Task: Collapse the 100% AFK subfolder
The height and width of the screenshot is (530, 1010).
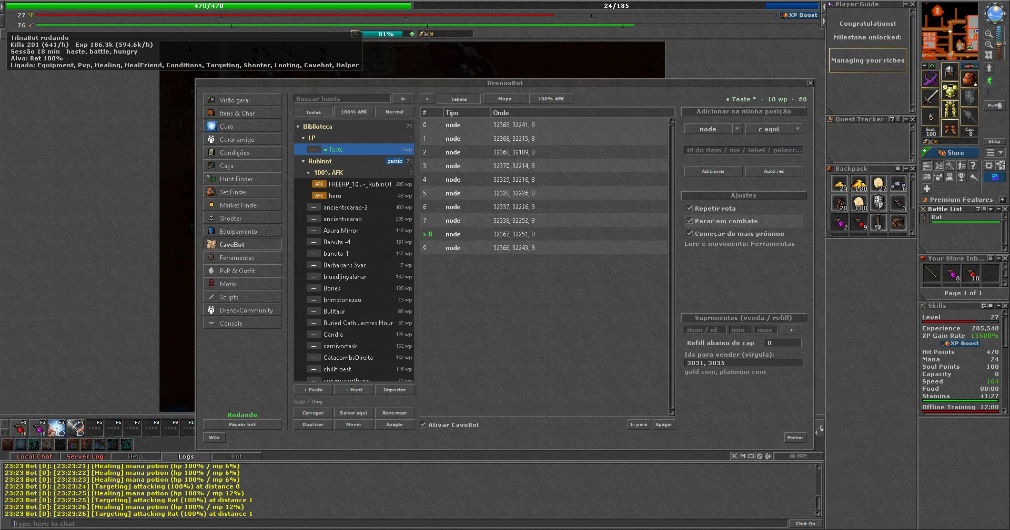Action: coord(308,173)
